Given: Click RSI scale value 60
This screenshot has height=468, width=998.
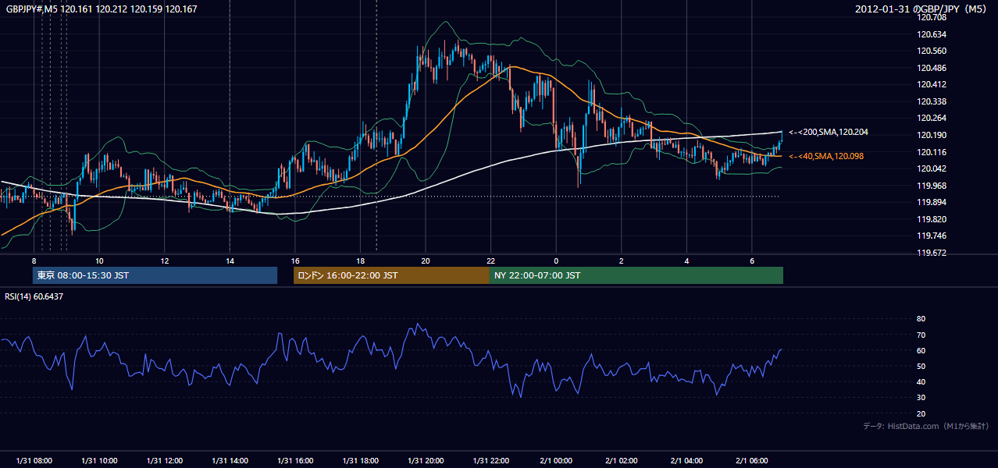Looking at the screenshot, I should (x=921, y=350).
